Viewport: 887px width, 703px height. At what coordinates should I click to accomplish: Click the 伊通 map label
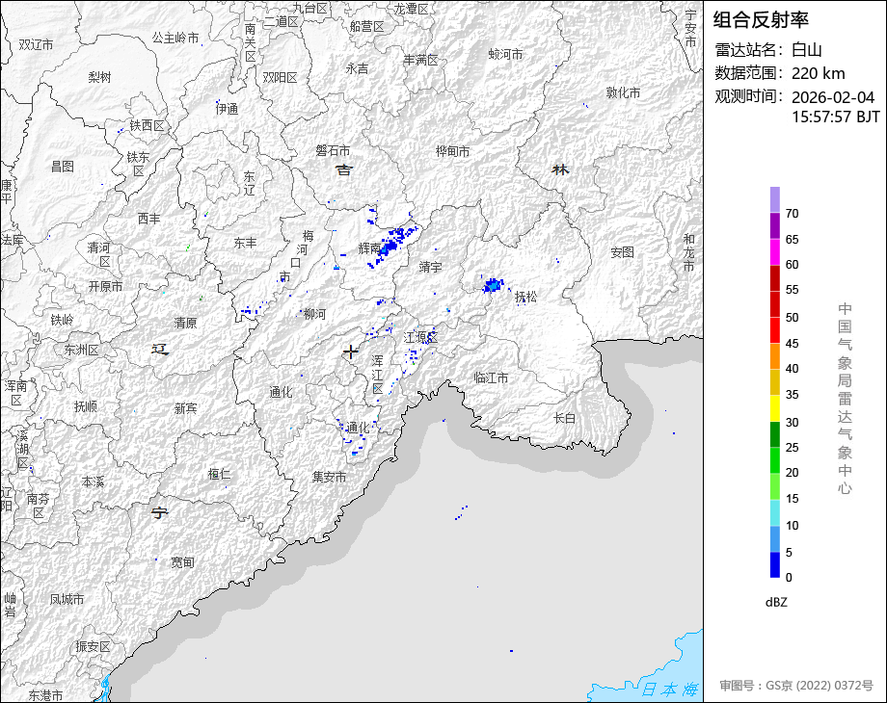pyautogui.click(x=227, y=109)
